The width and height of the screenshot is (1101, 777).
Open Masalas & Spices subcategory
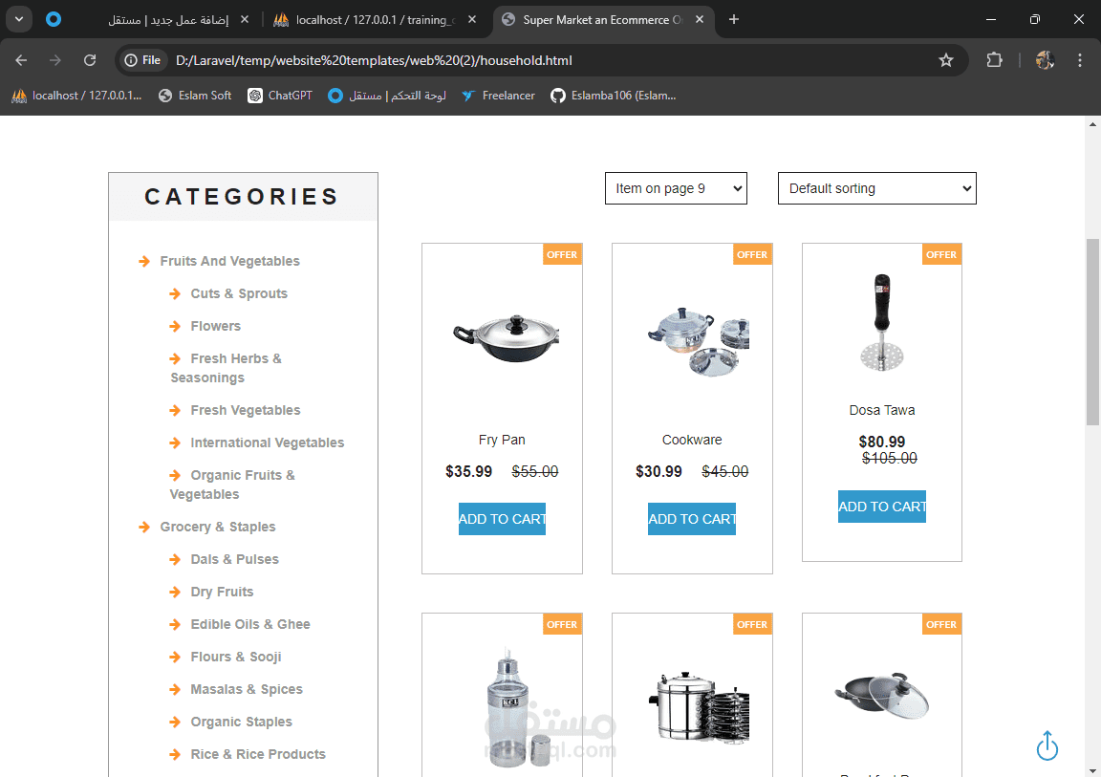pos(247,689)
